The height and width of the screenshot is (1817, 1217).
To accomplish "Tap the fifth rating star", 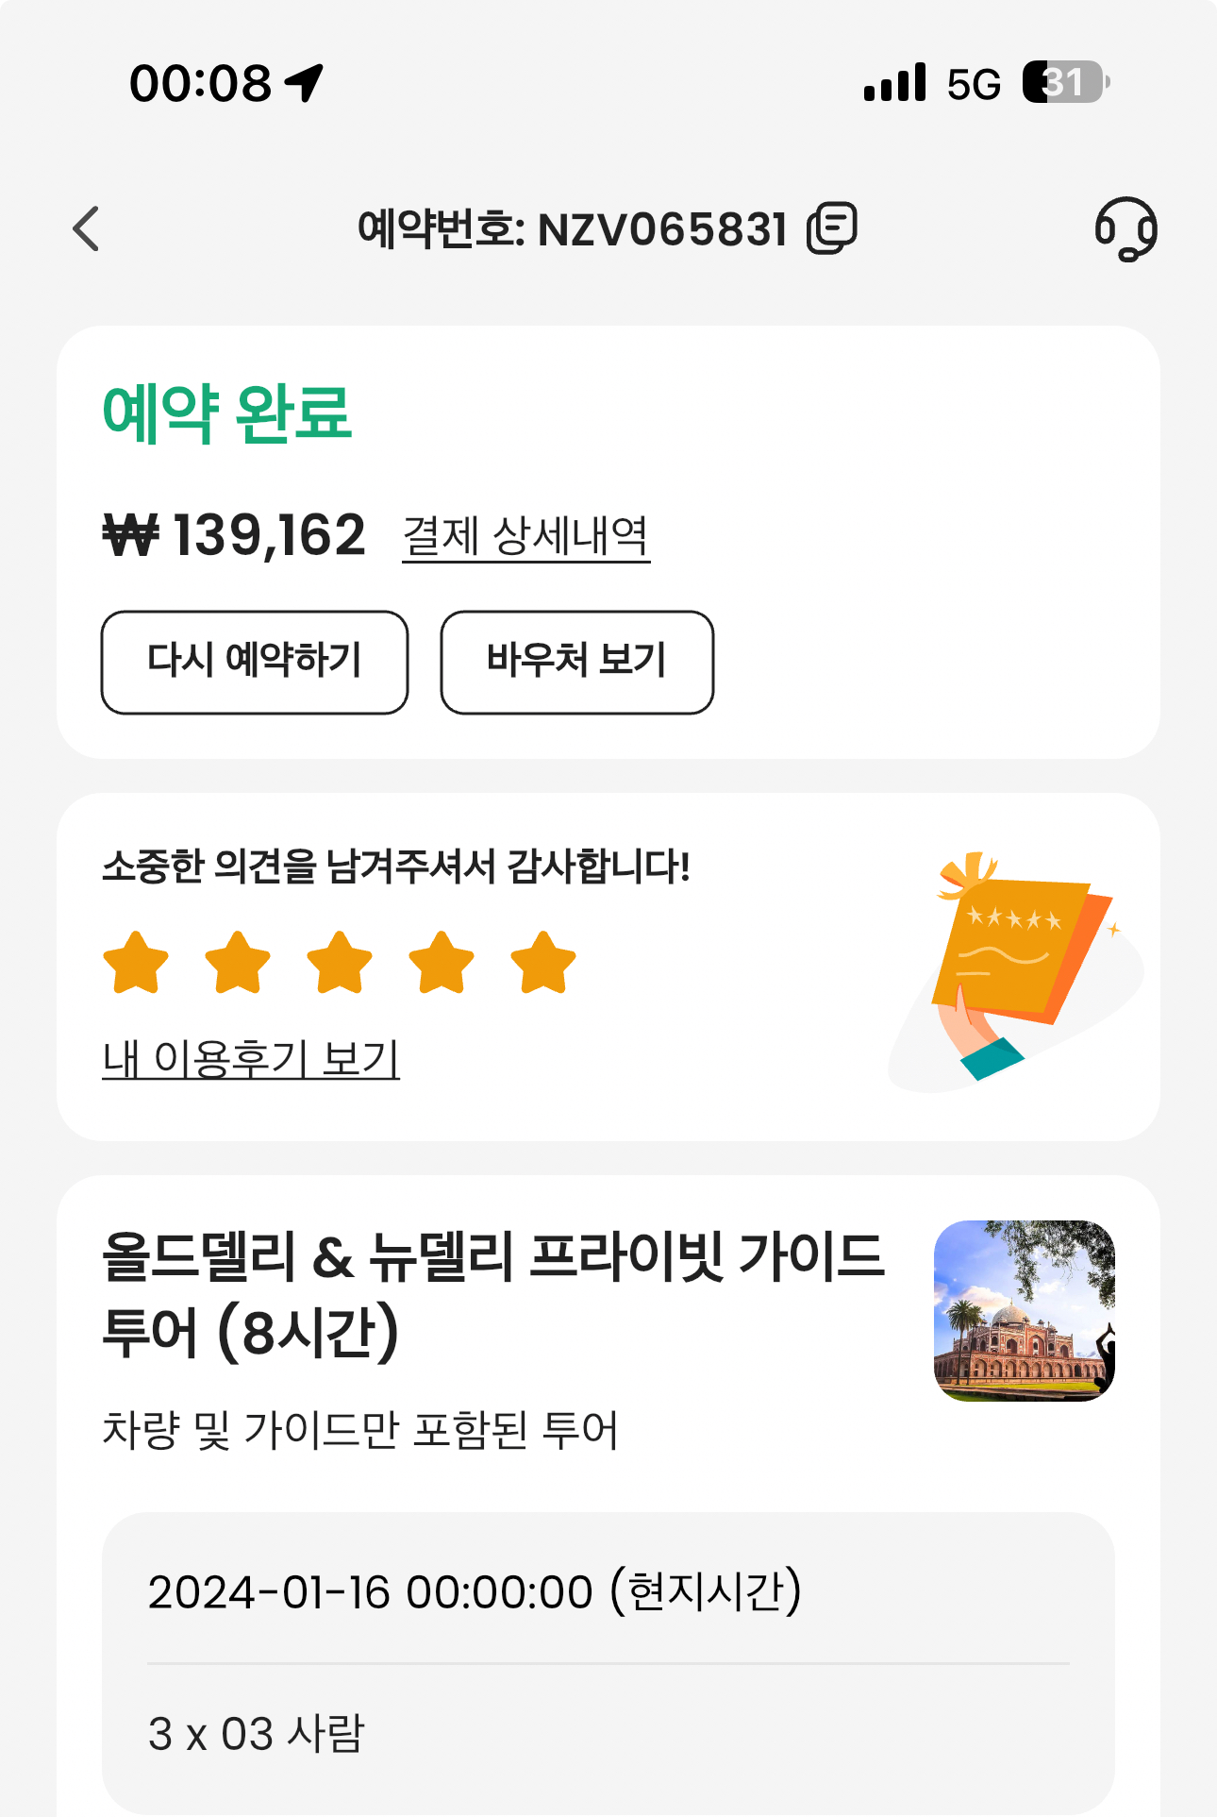I will (543, 963).
